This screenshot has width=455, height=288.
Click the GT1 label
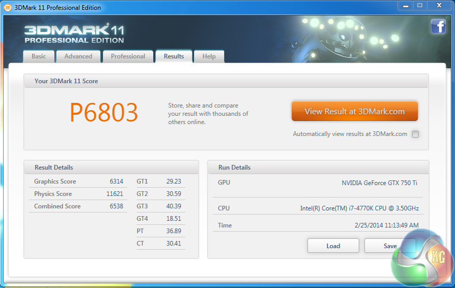(142, 181)
